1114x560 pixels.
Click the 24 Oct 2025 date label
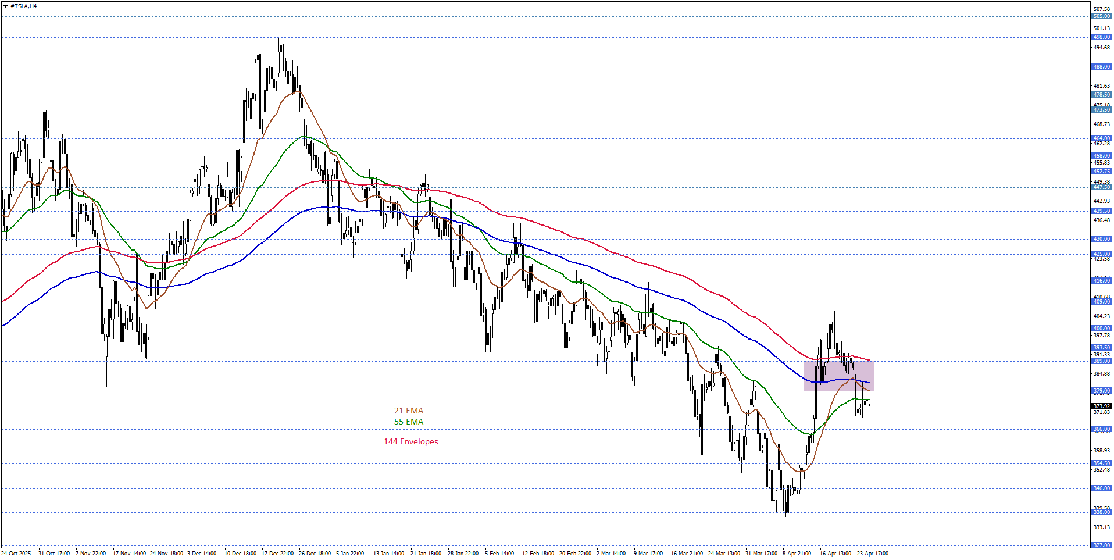16,554
